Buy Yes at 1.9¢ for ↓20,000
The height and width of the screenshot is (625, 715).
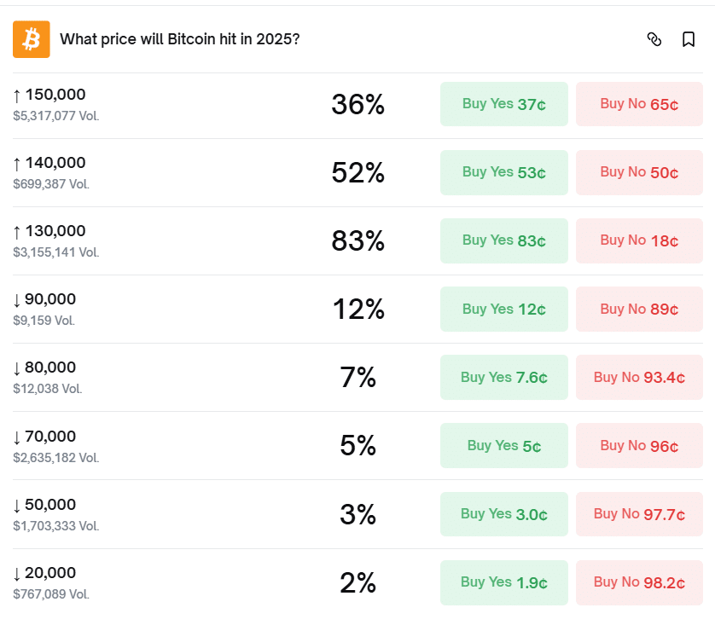[x=503, y=582]
